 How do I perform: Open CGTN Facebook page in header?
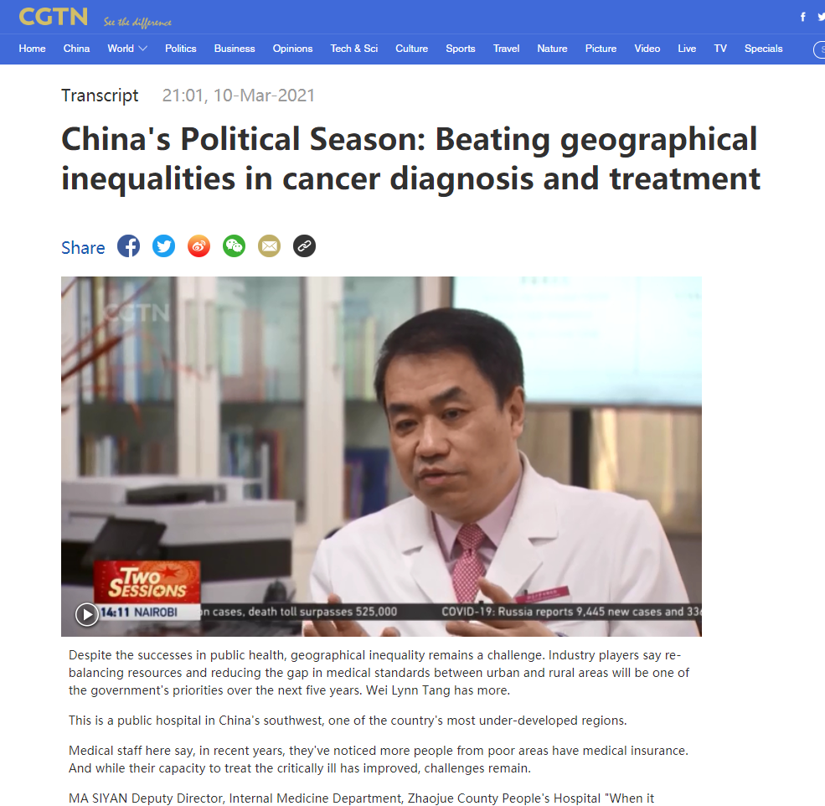803,17
